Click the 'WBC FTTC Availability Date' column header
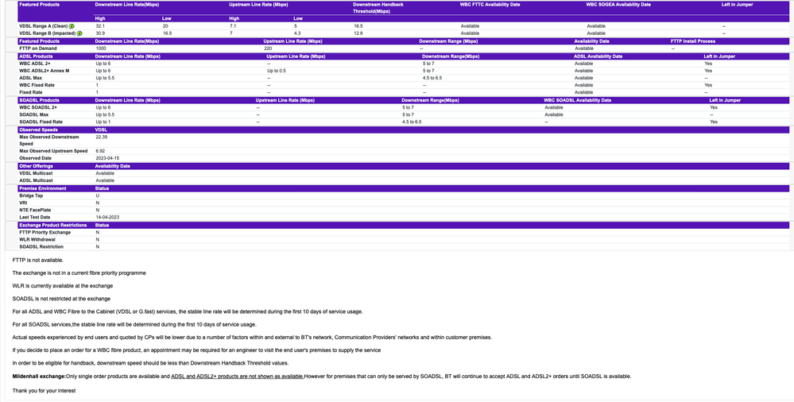 (x=490, y=5)
